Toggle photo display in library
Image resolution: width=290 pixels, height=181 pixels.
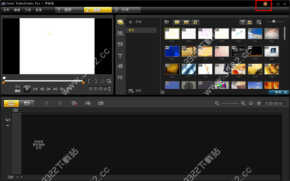[186, 22]
